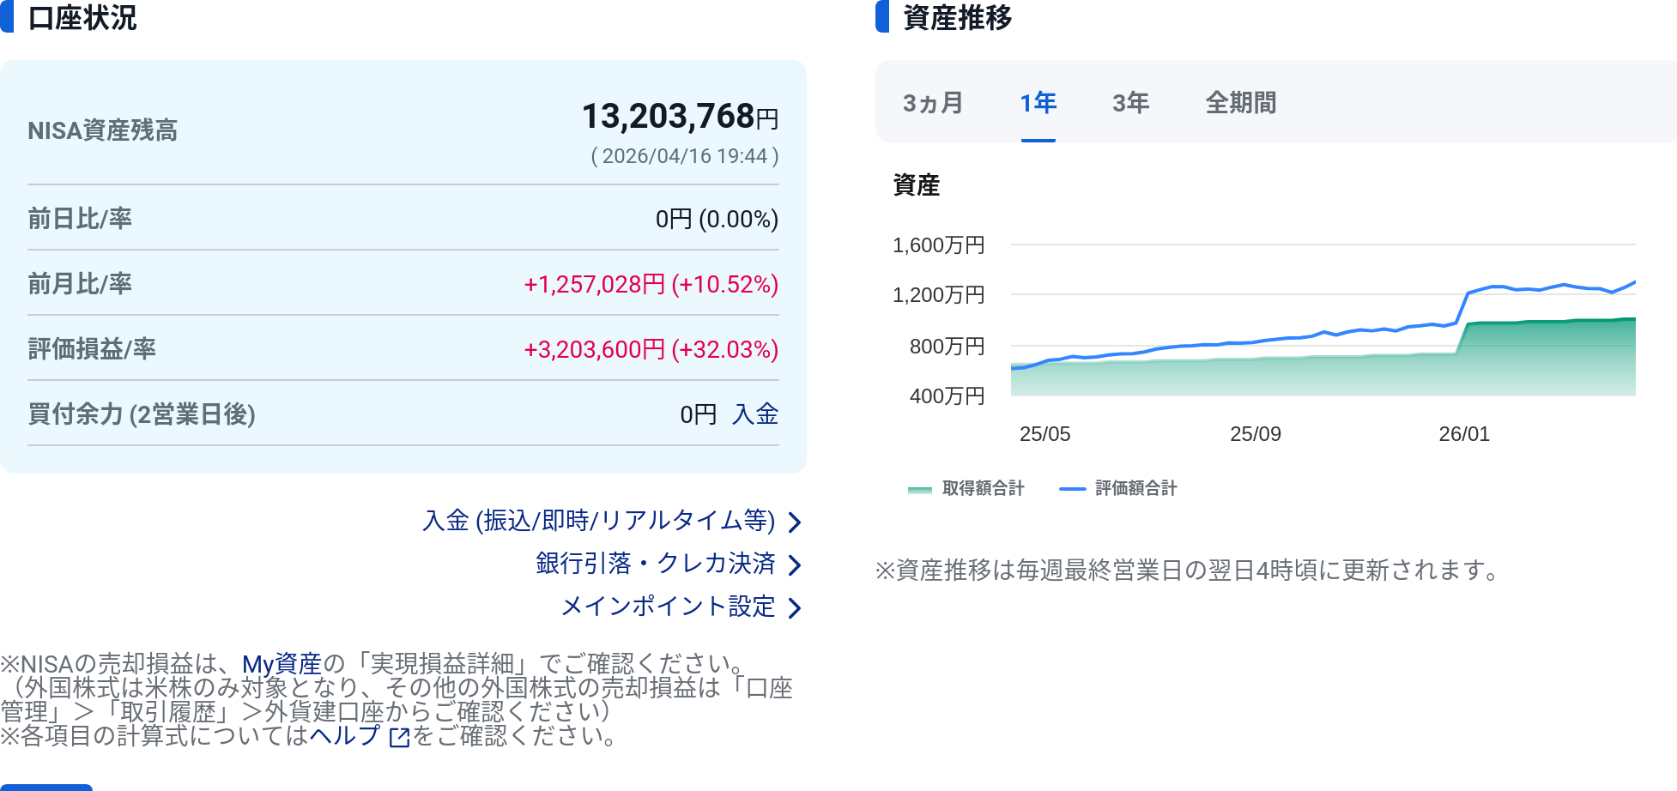This screenshot has width=1677, height=791.
Task: Go to メインポイント設定
Action: pos(668,607)
